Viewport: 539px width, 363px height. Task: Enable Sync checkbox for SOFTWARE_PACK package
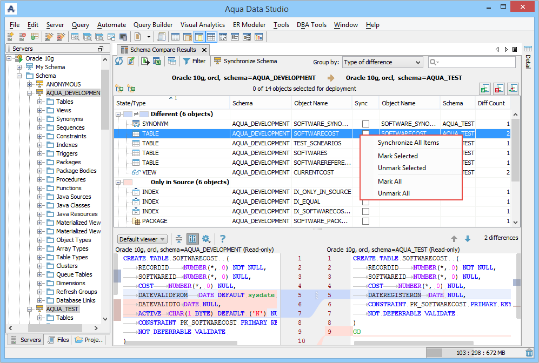(365, 221)
